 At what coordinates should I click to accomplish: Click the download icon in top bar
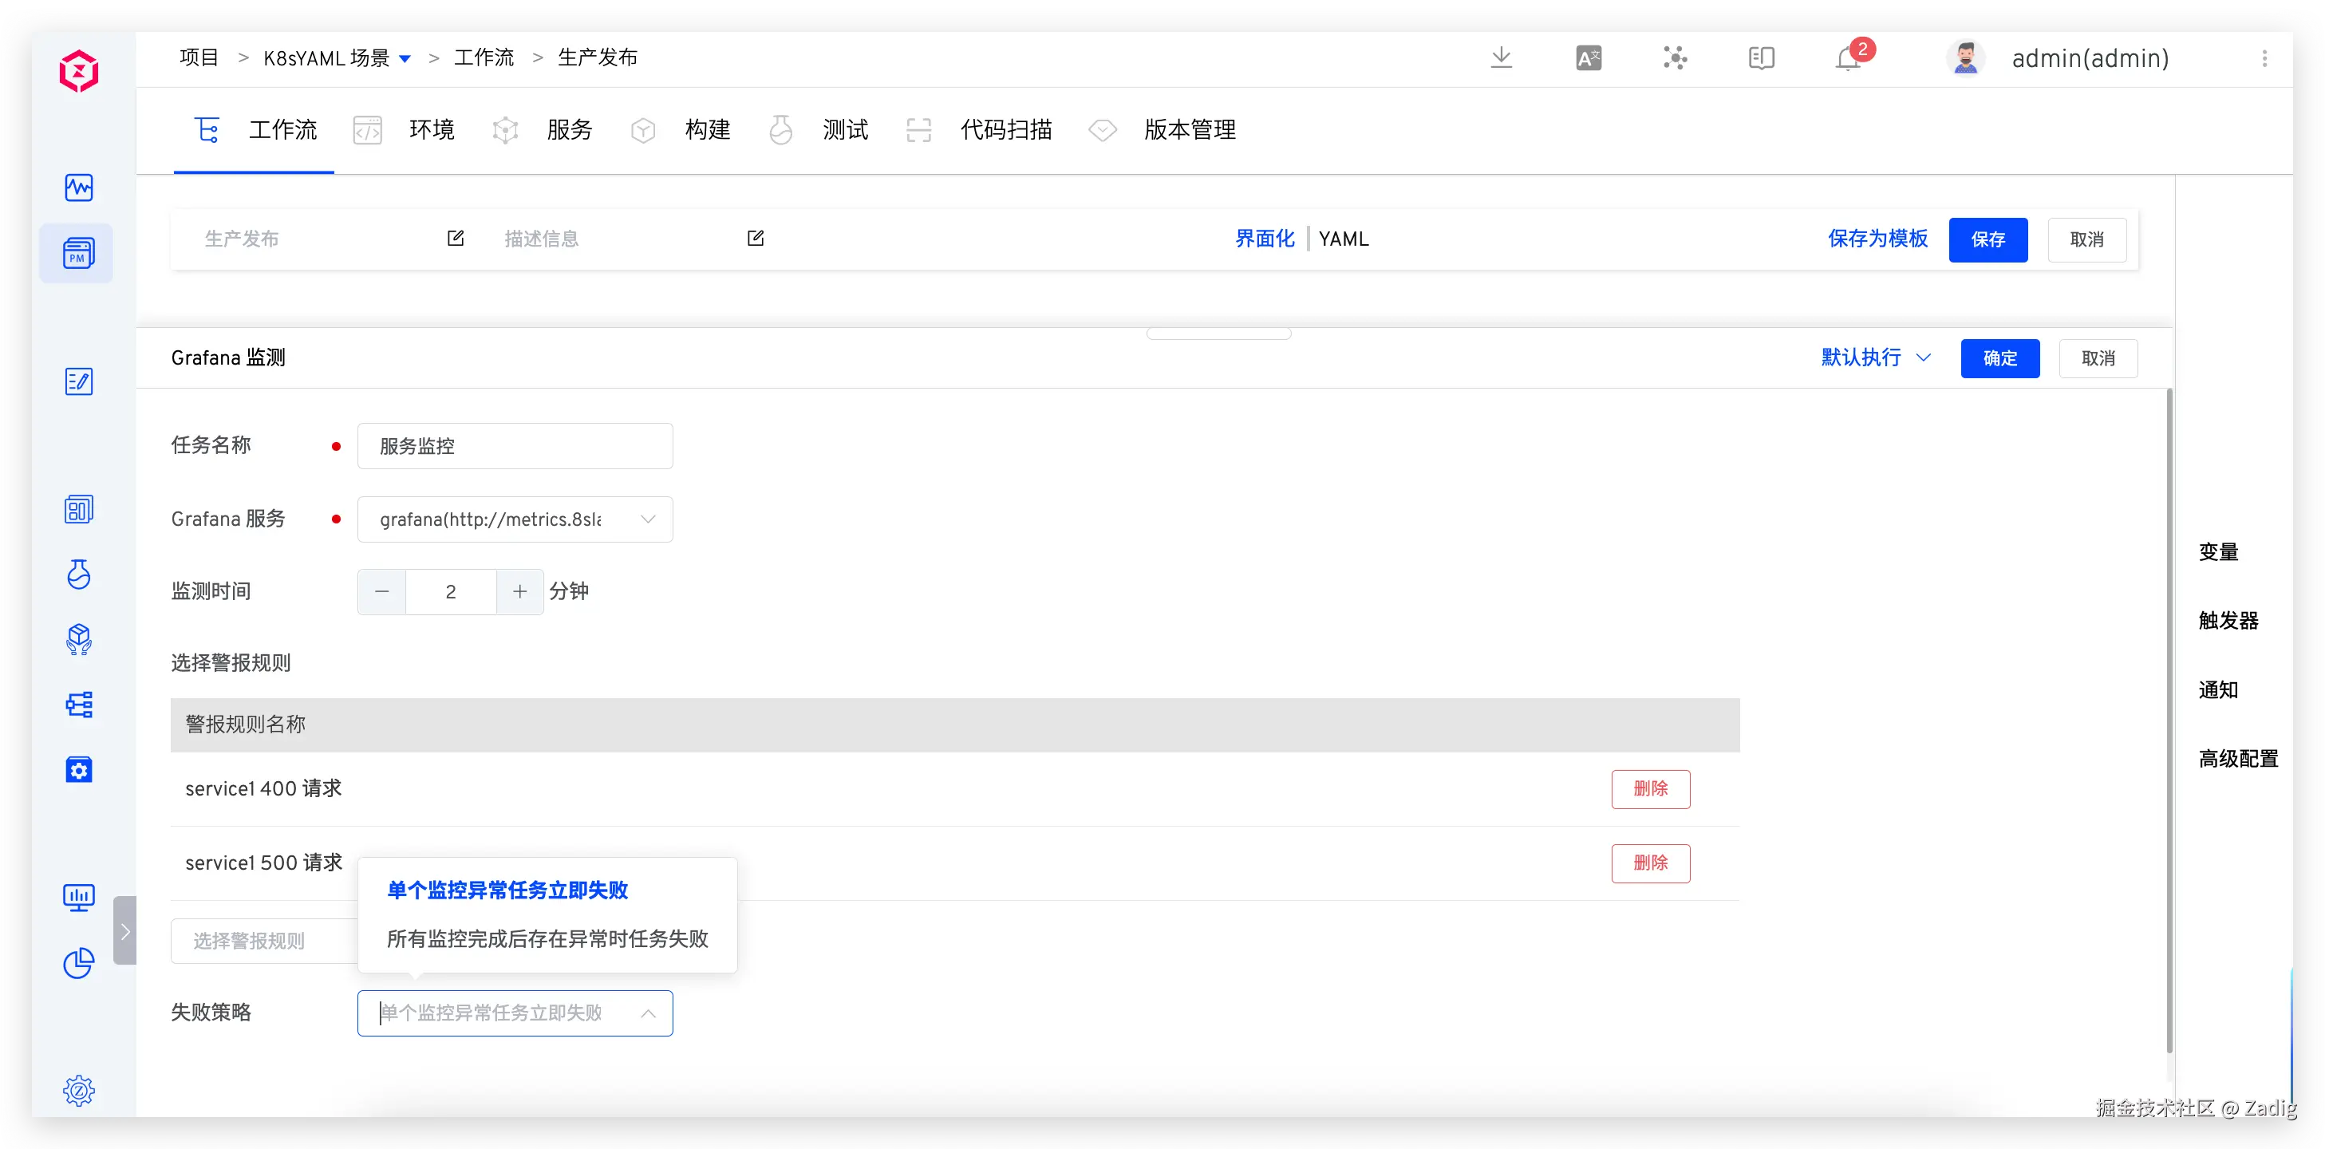click(1501, 57)
